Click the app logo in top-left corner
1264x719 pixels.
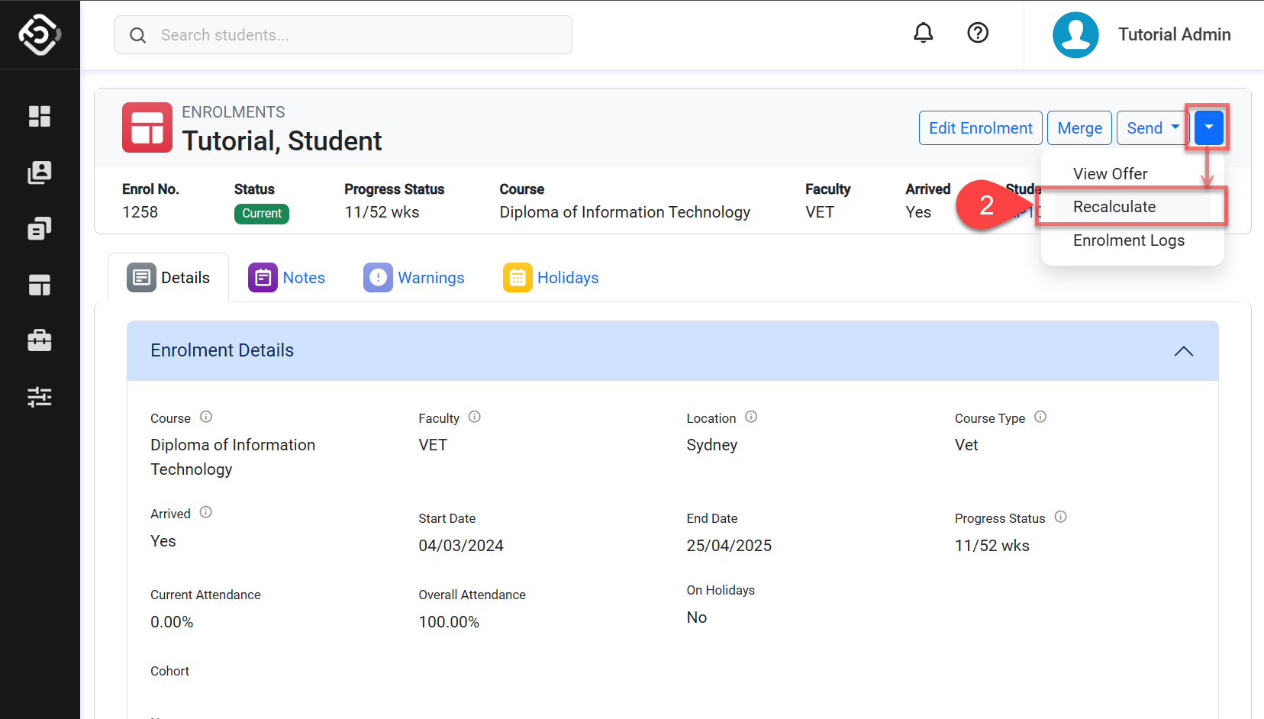(x=40, y=35)
